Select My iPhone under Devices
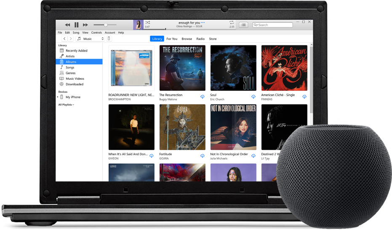 79,97
